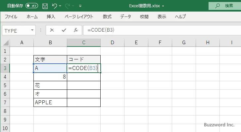This screenshot has width=241, height=132.
Task: Click the 検索 search box
Action: (x=225, y=6)
